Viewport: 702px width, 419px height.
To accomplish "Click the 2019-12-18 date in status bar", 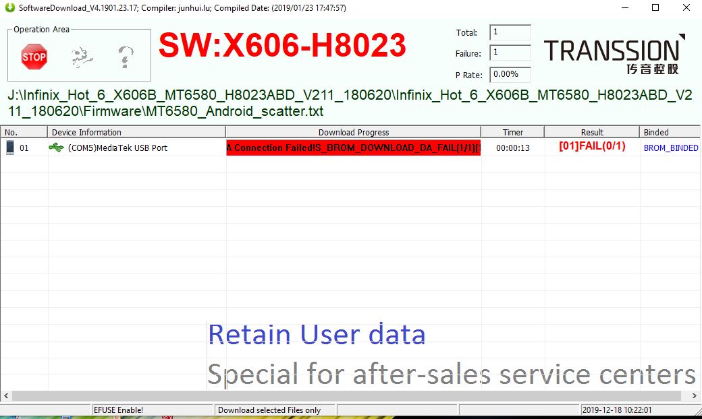I will [616, 410].
